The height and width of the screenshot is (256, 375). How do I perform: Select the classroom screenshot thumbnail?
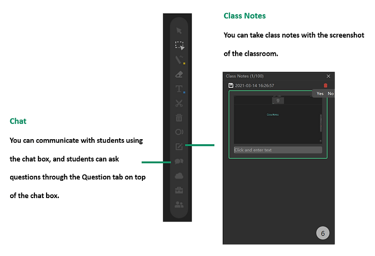click(278, 119)
